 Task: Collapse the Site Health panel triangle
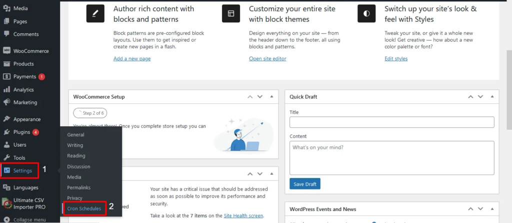tap(271, 174)
